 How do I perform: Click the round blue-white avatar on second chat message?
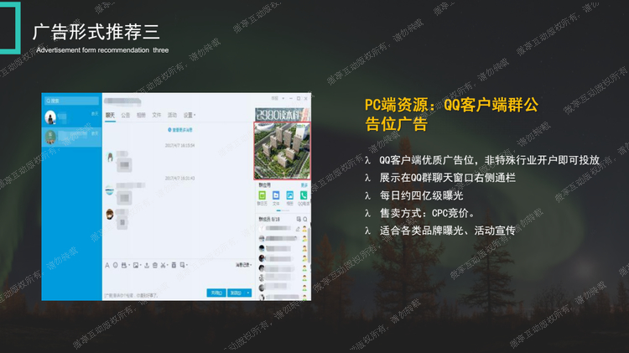[110, 190]
